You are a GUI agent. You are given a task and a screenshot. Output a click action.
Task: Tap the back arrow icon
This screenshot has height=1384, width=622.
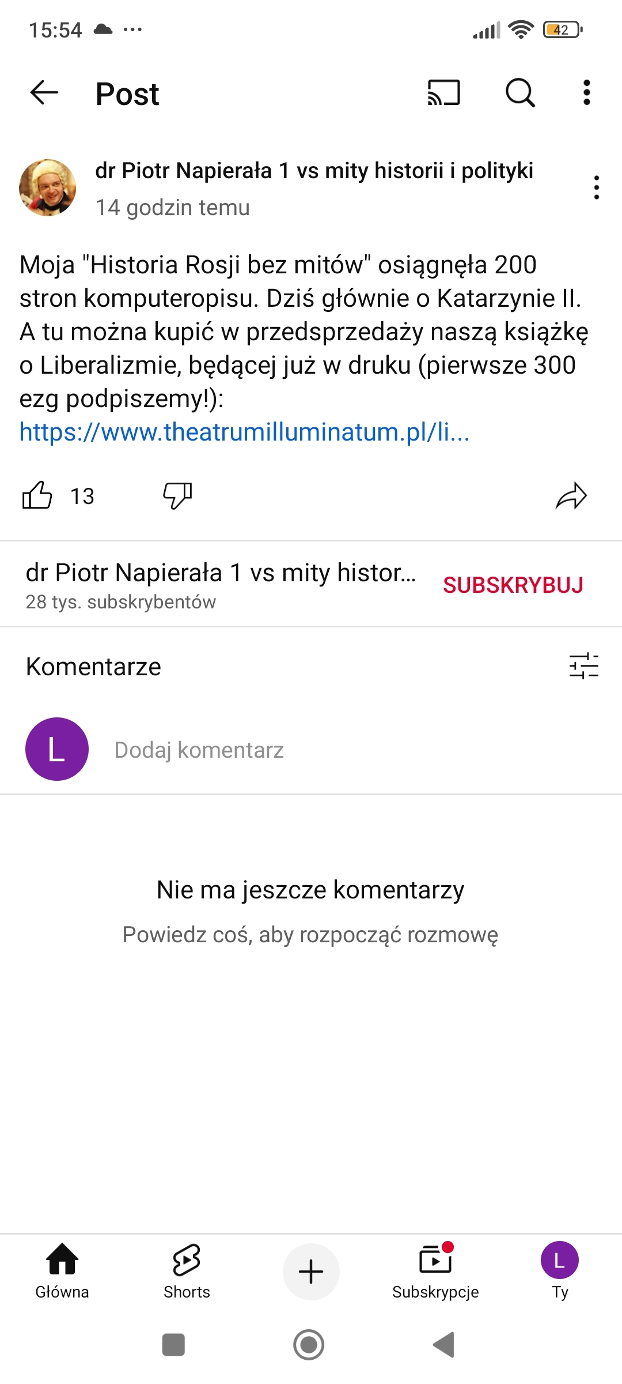pyautogui.click(x=44, y=93)
